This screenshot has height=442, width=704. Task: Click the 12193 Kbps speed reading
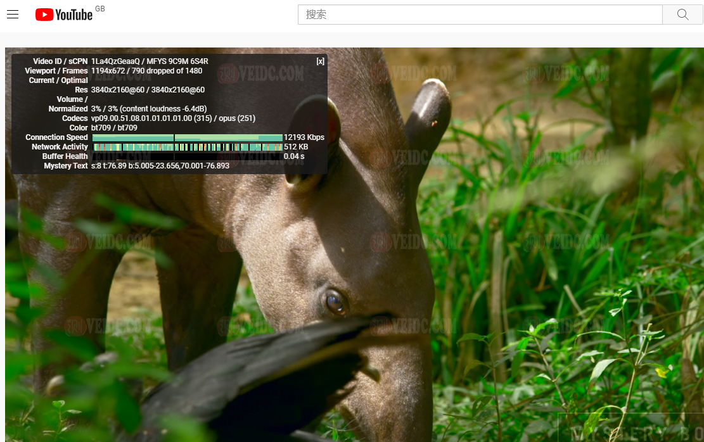click(304, 137)
